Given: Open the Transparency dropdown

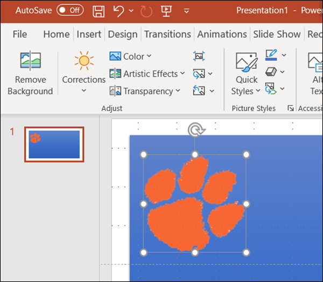Looking at the screenshot, I should click(x=145, y=91).
